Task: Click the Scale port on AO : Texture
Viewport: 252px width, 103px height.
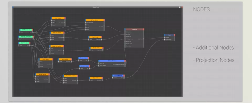Action: (x=51, y=21)
